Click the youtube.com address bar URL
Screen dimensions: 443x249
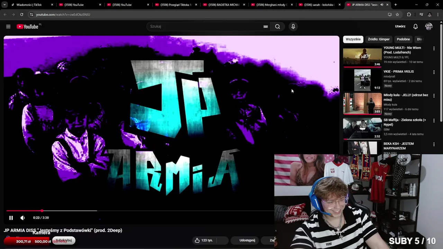[x=63, y=15]
